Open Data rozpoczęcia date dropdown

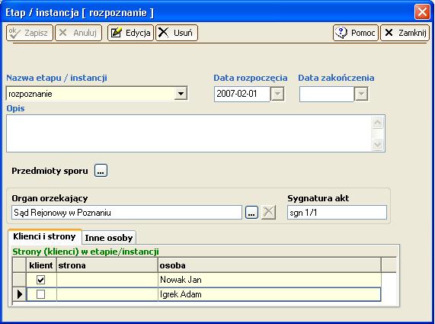[277, 94]
